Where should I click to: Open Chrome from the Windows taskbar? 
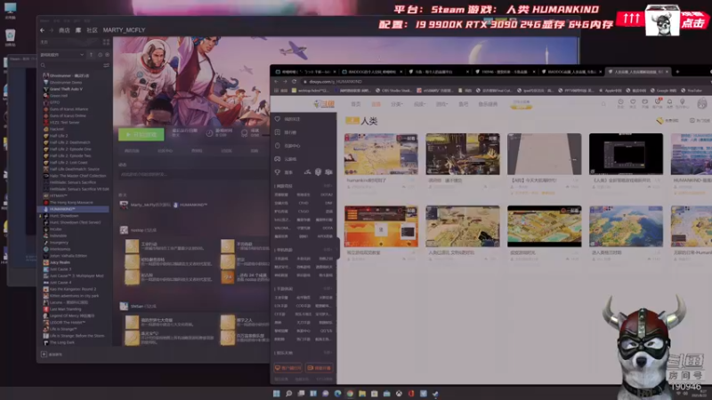click(x=350, y=394)
